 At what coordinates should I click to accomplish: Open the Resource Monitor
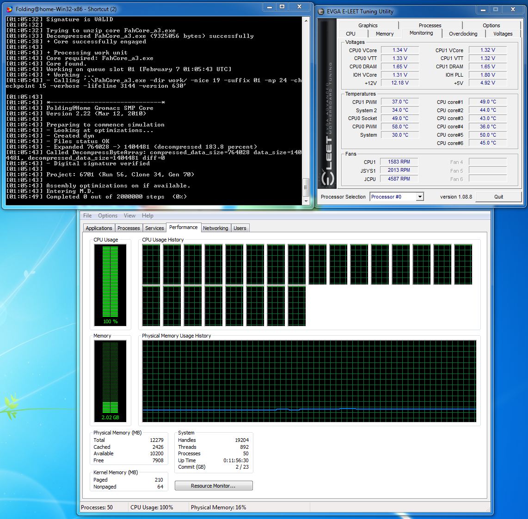point(214,486)
